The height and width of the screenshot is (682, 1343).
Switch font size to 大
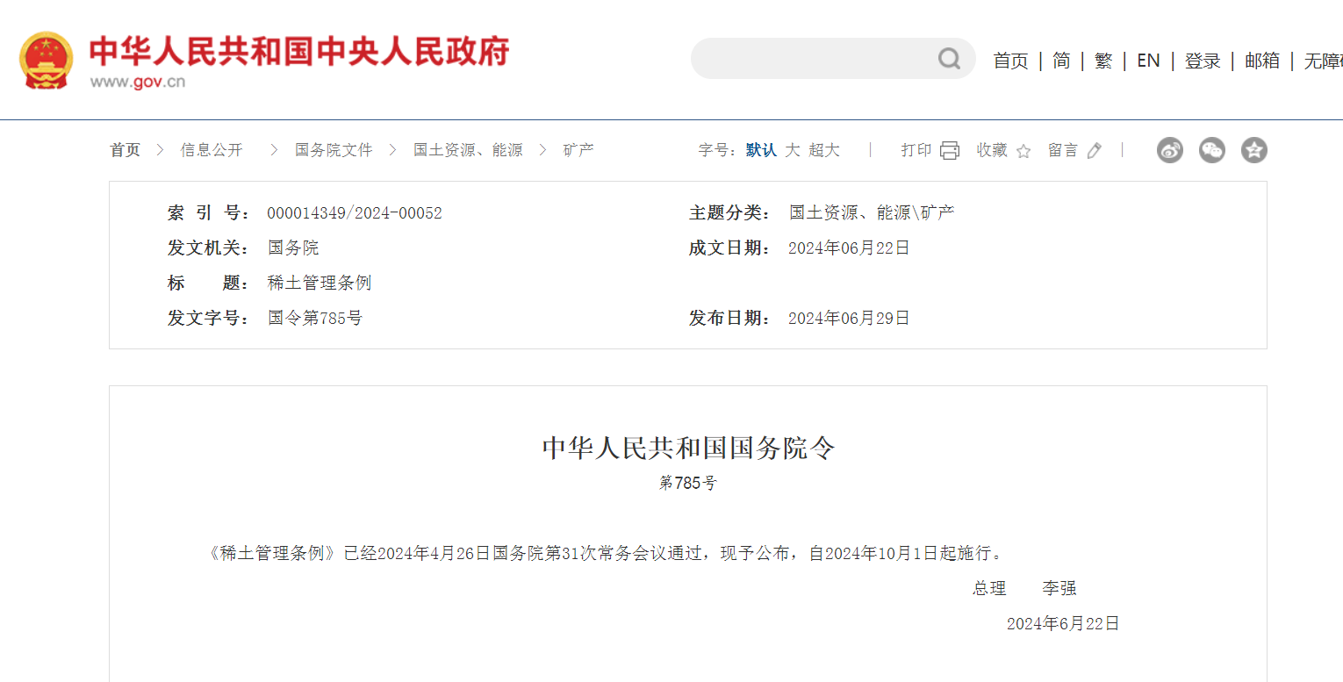793,150
